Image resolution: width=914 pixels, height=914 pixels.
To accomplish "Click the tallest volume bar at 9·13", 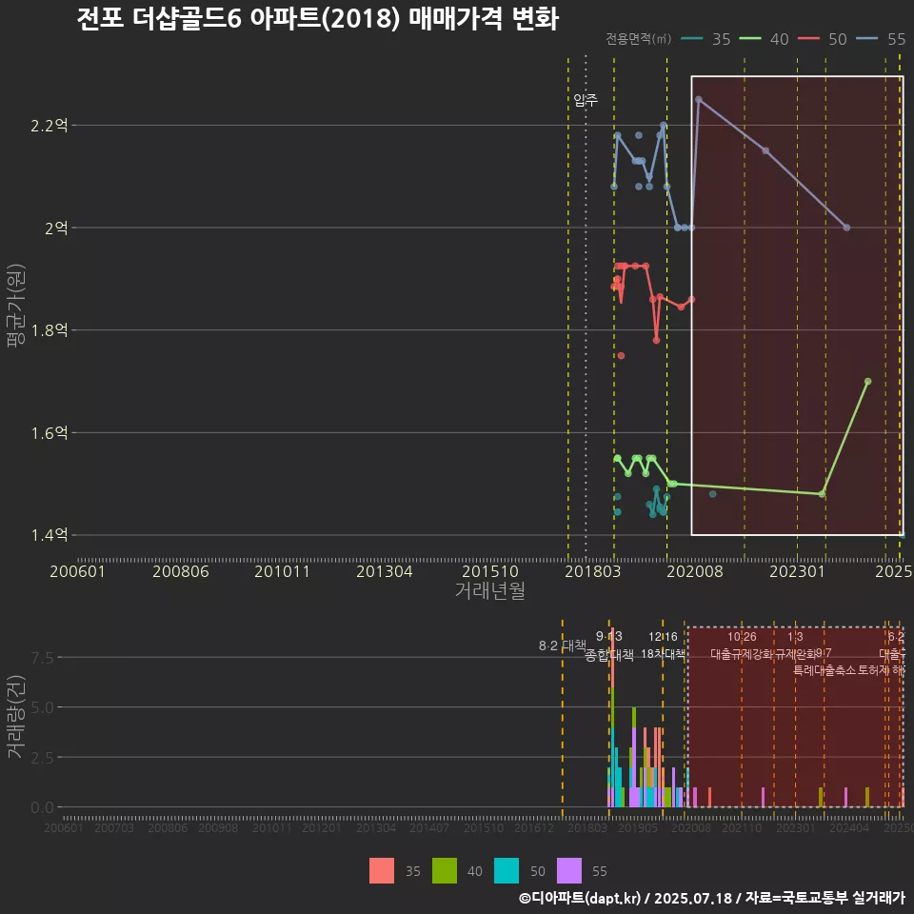I will coord(612,718).
